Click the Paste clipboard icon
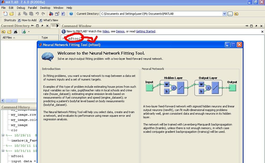This screenshot has height=163, width=265. point(31,14)
